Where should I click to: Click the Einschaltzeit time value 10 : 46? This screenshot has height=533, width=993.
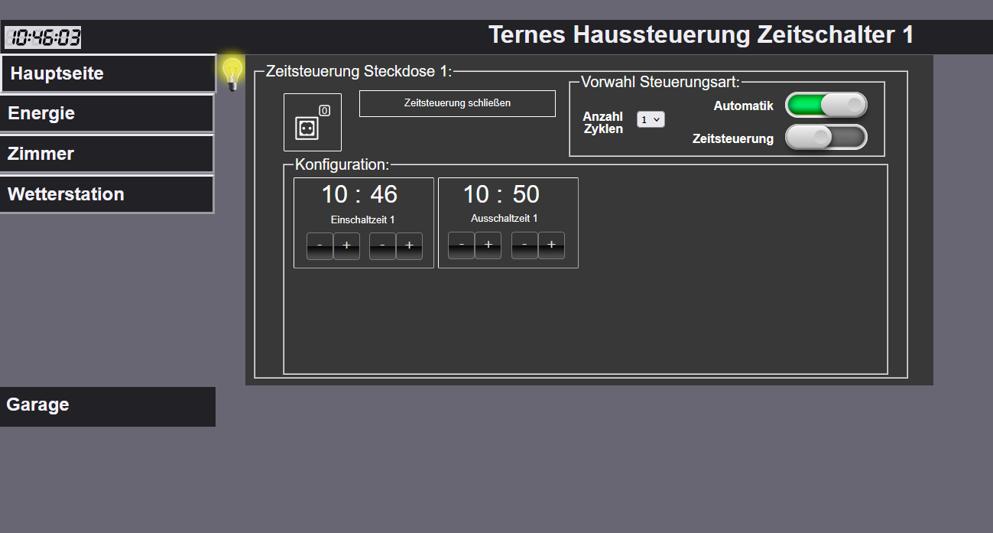(x=359, y=194)
